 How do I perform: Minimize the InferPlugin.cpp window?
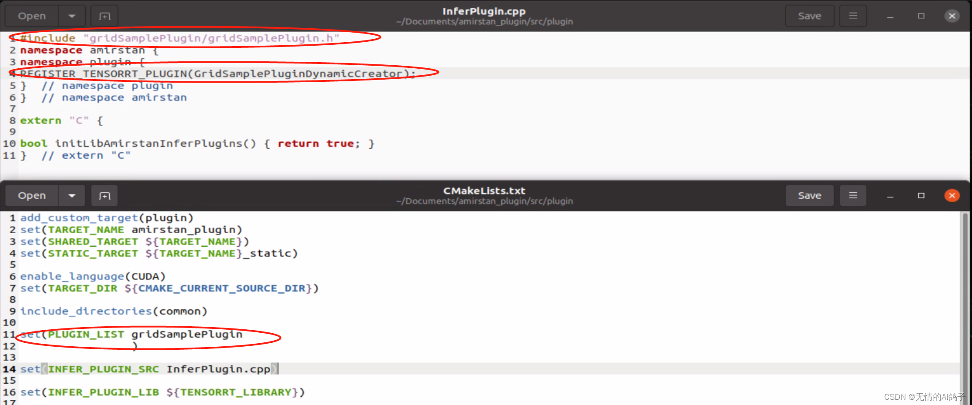tap(890, 16)
